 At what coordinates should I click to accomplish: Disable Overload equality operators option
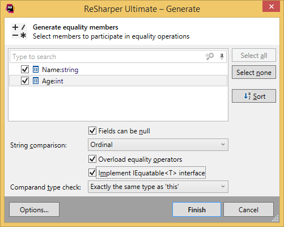click(x=92, y=159)
